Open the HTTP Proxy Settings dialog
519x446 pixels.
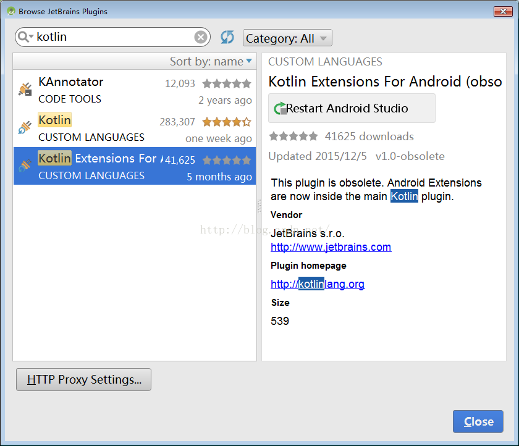click(x=83, y=380)
